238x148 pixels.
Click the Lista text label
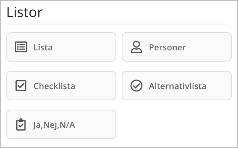(x=43, y=47)
